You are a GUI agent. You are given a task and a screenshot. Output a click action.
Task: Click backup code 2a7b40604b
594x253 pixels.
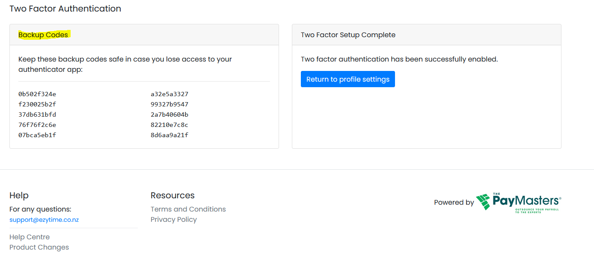tap(169, 115)
